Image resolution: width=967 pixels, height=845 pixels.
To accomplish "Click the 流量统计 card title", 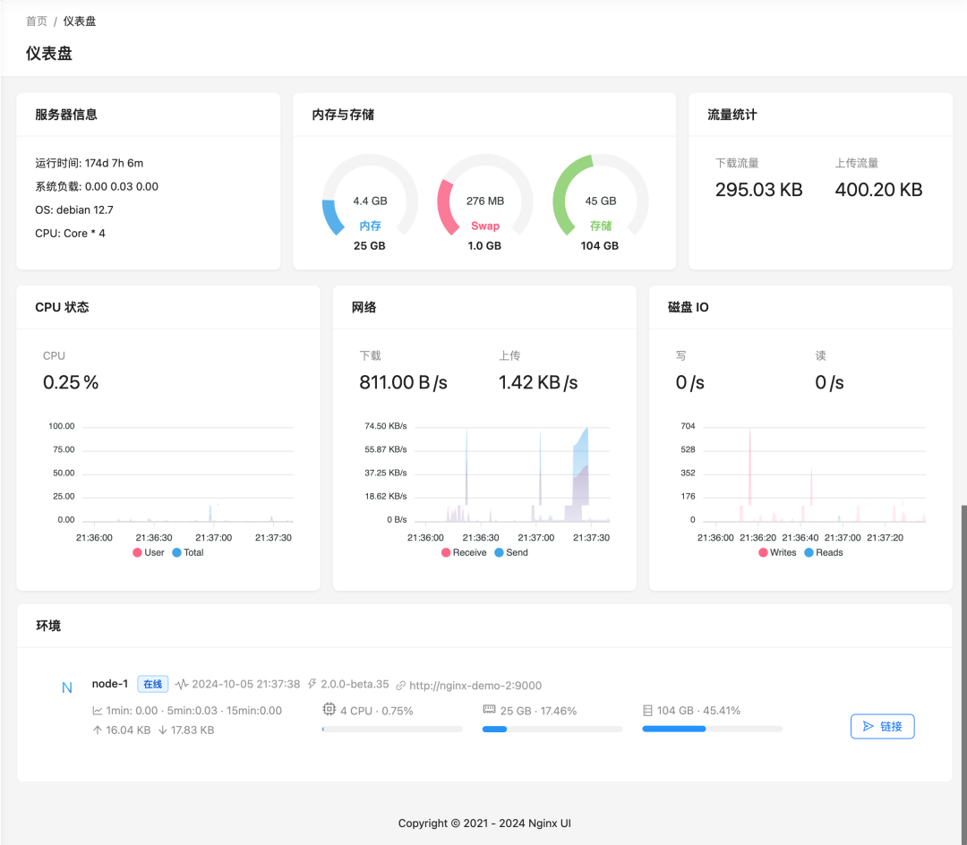I will point(732,115).
